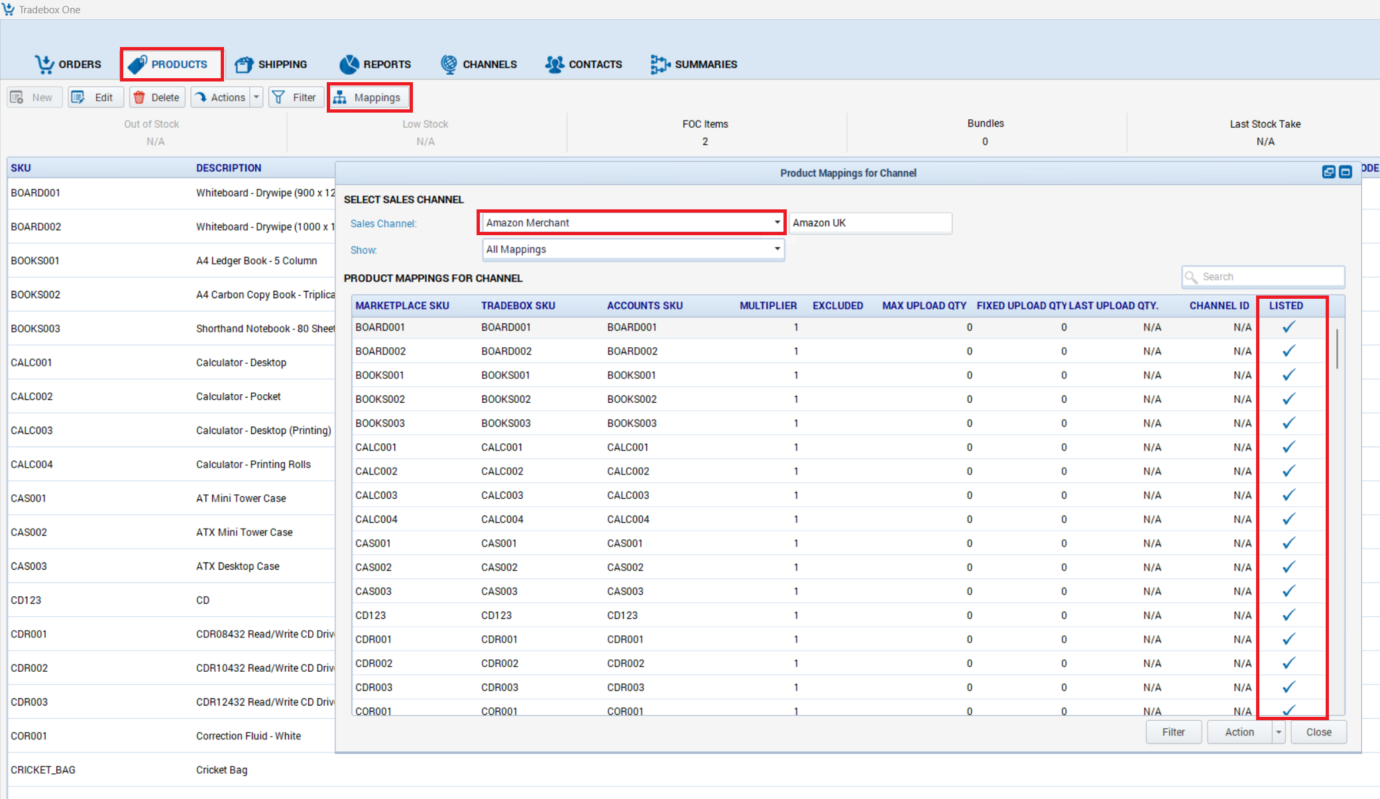This screenshot has height=799, width=1380.
Task: Click the Summaries diagram icon
Action: (x=660, y=64)
